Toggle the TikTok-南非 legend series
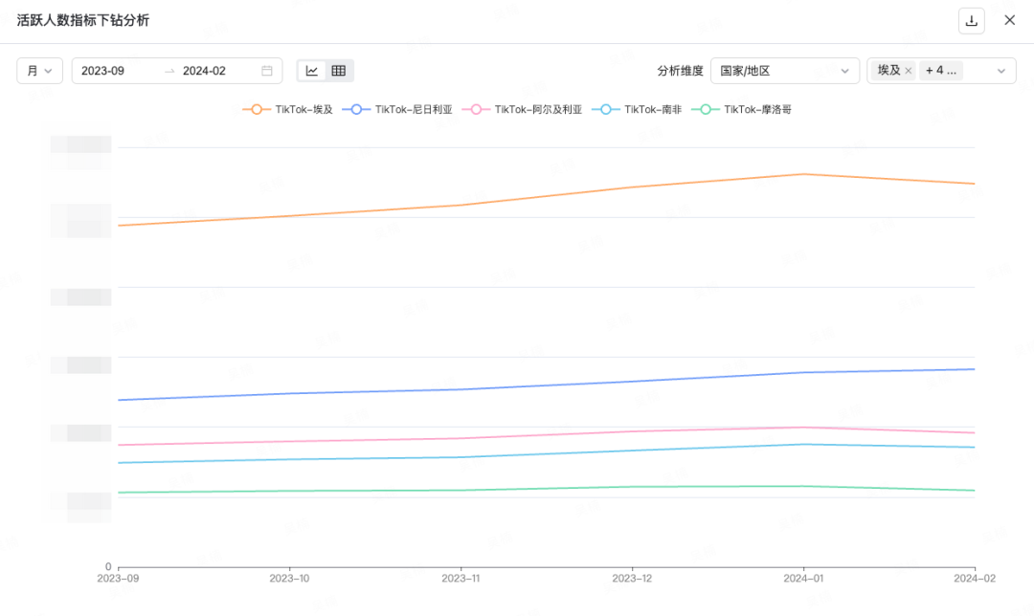 coord(637,110)
